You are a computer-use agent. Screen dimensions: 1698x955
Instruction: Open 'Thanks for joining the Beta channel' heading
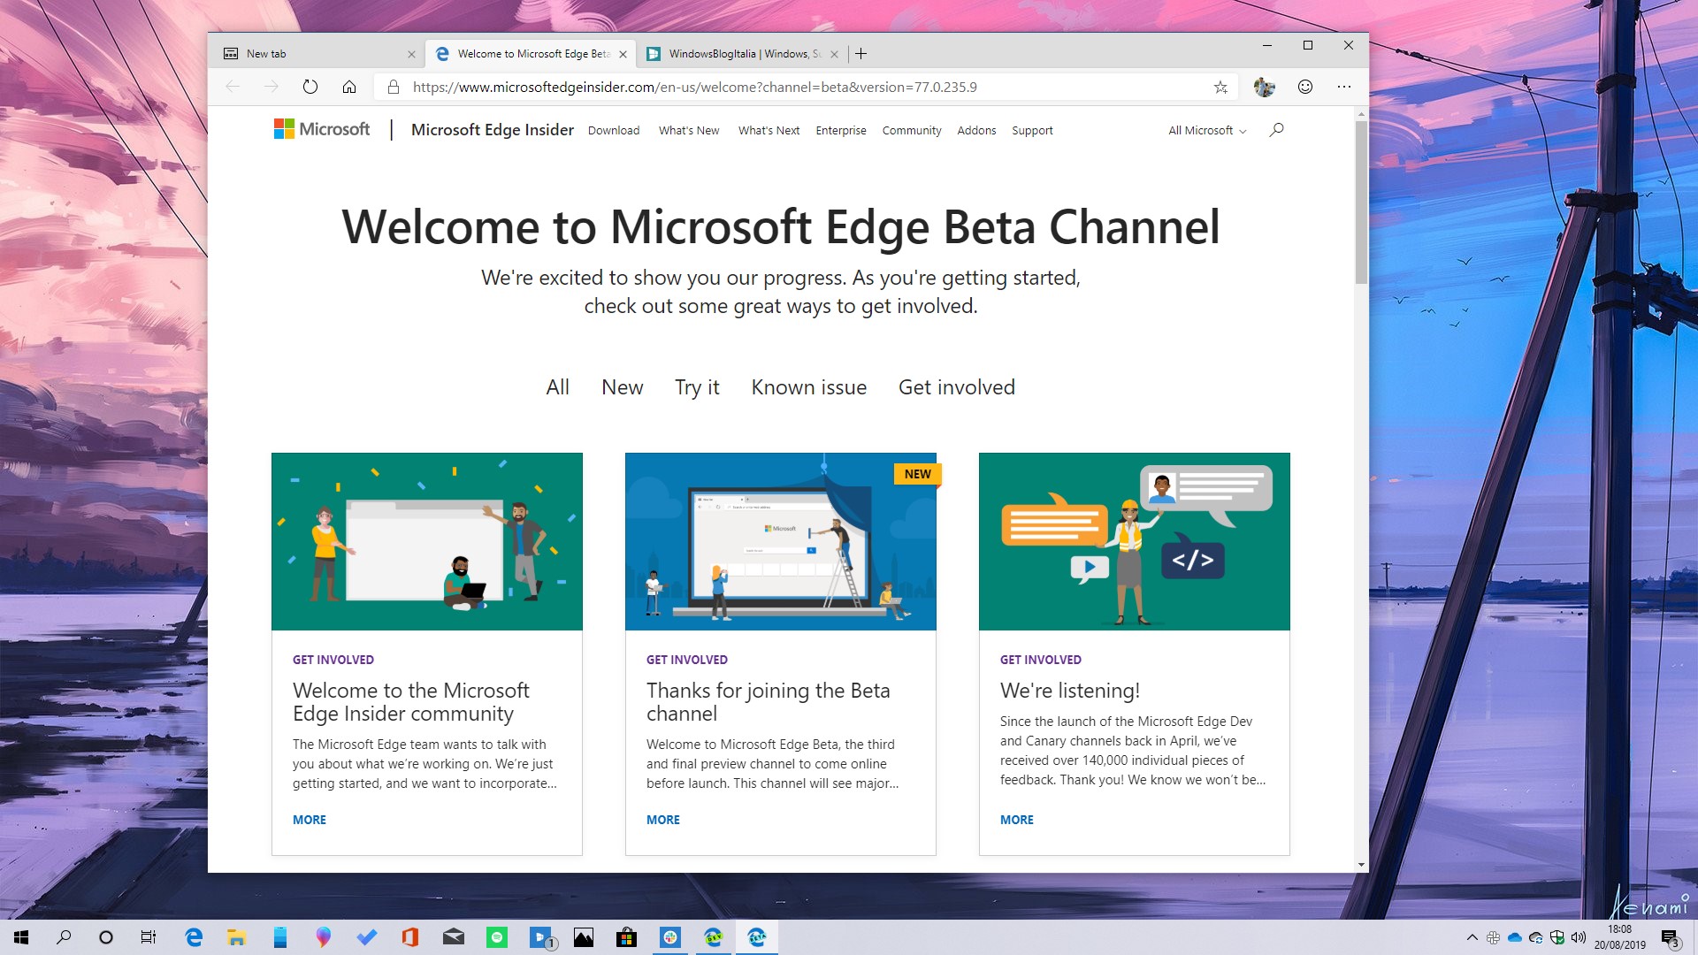pos(769,702)
